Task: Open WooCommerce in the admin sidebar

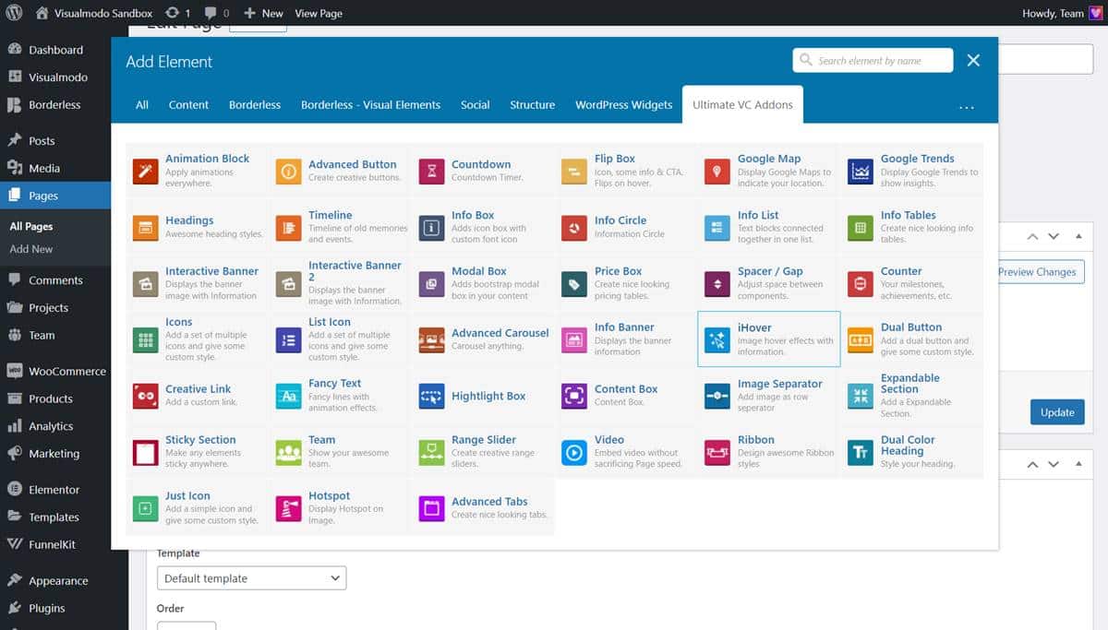Action: pyautogui.click(x=66, y=371)
